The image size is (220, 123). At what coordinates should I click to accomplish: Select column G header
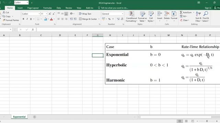pos(98,35)
